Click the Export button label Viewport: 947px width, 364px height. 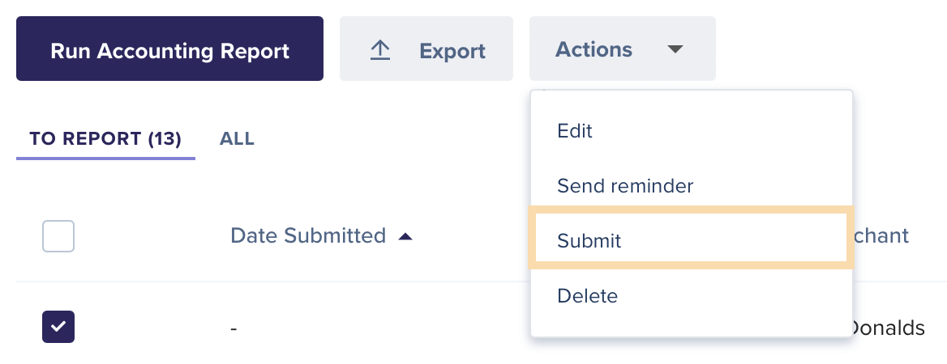(x=452, y=51)
